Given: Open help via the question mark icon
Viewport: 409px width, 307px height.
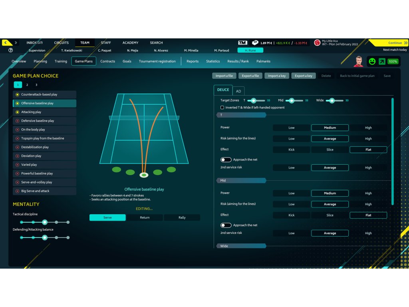Looking at the screenshot, I should (10, 50).
